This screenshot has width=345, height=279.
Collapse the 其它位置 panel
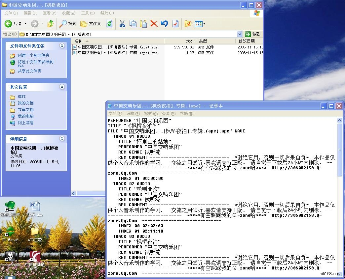point(62,87)
